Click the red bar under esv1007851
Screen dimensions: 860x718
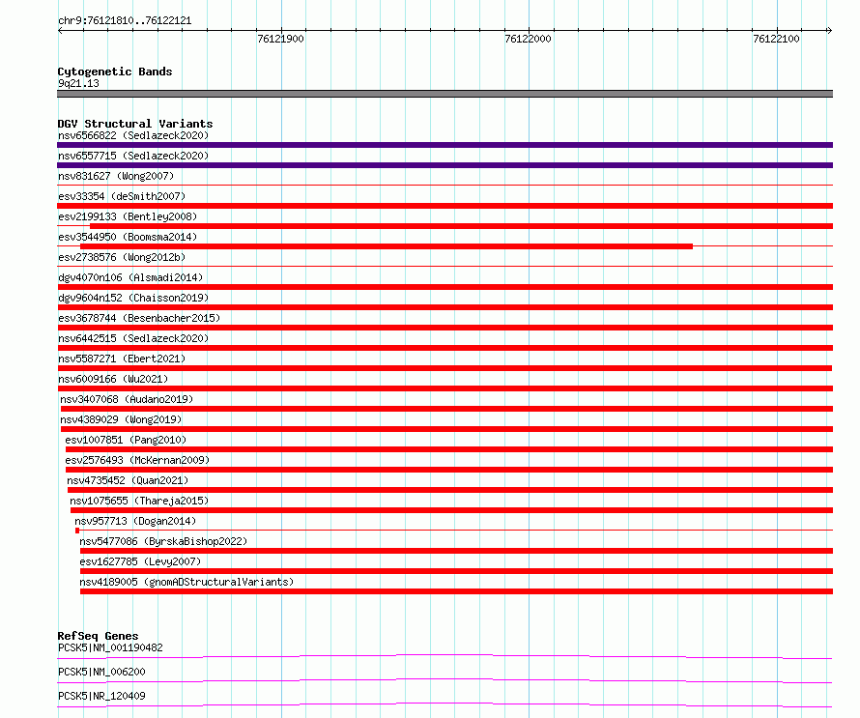coord(449,449)
